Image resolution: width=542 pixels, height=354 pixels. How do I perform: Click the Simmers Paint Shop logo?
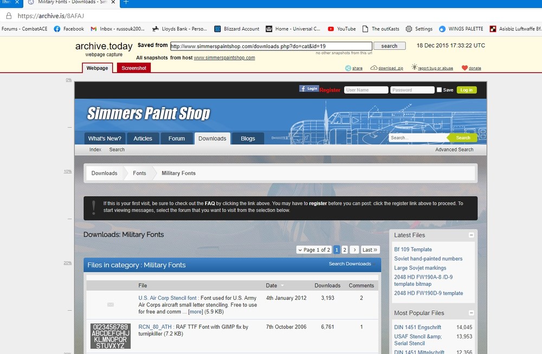click(x=149, y=113)
